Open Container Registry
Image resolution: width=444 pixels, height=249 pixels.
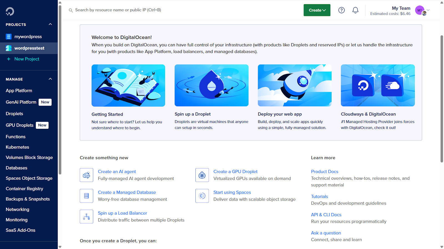tap(24, 189)
